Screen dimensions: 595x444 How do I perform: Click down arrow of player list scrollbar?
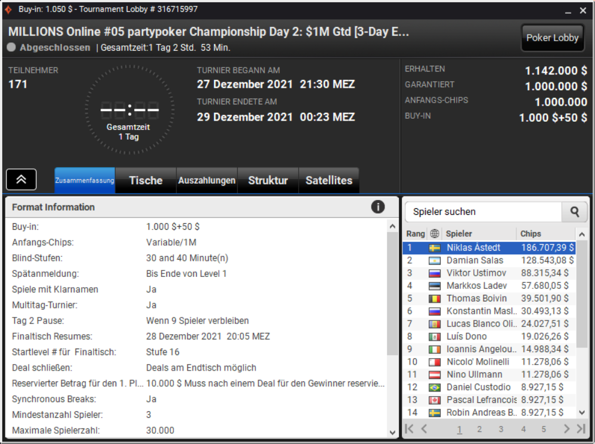click(582, 412)
